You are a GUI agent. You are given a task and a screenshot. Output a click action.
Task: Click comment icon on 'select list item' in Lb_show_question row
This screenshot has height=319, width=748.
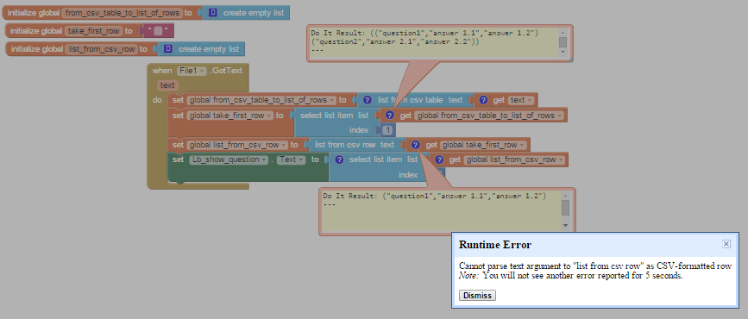pos(339,159)
